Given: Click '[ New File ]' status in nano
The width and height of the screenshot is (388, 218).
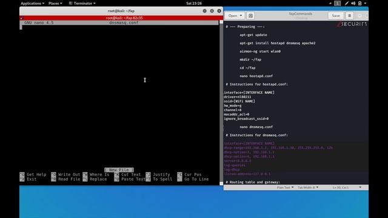Looking at the screenshot, I should (119, 170).
